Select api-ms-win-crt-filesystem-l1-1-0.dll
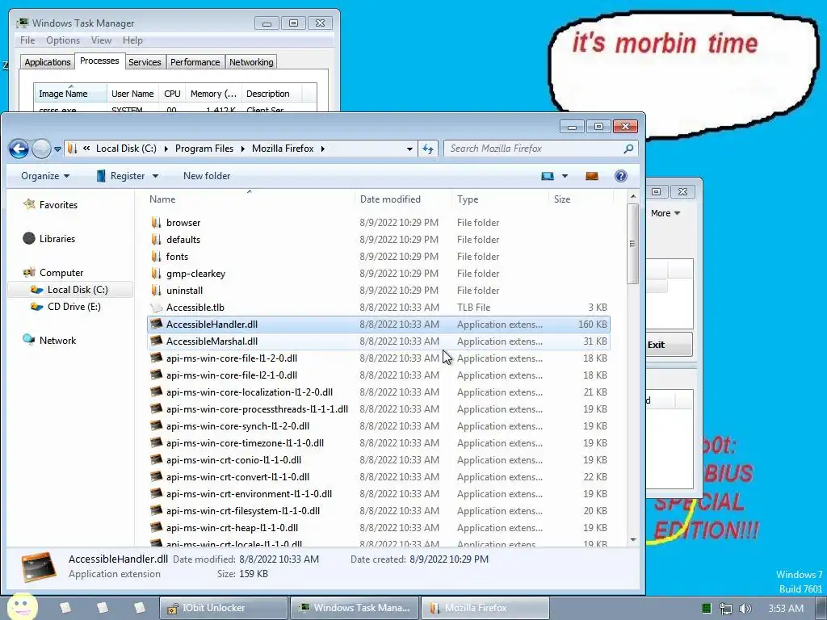 click(x=243, y=510)
